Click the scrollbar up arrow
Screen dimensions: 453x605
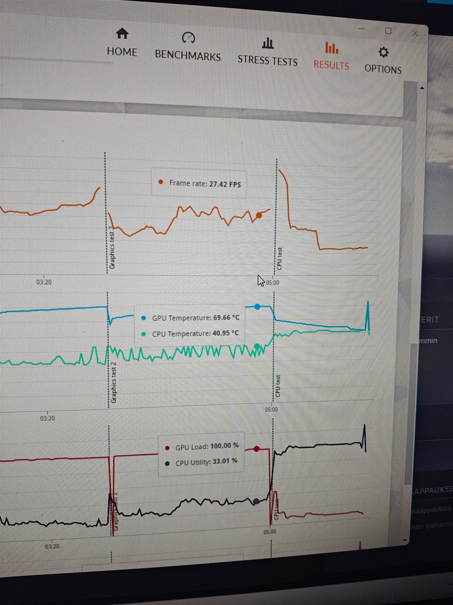[422, 87]
